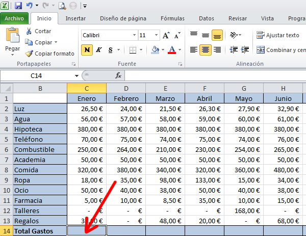Toggle middle vertical alignment
306x236 pixels.
tap(206, 35)
